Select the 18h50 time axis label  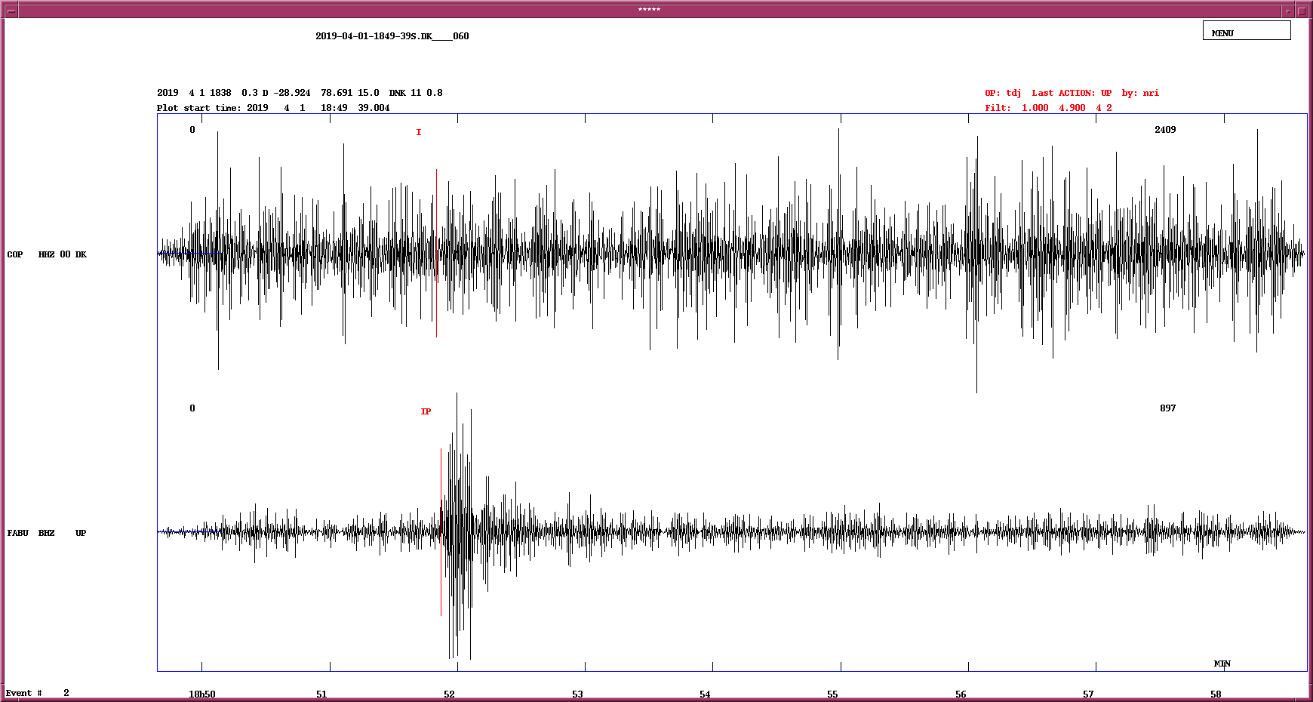click(201, 692)
